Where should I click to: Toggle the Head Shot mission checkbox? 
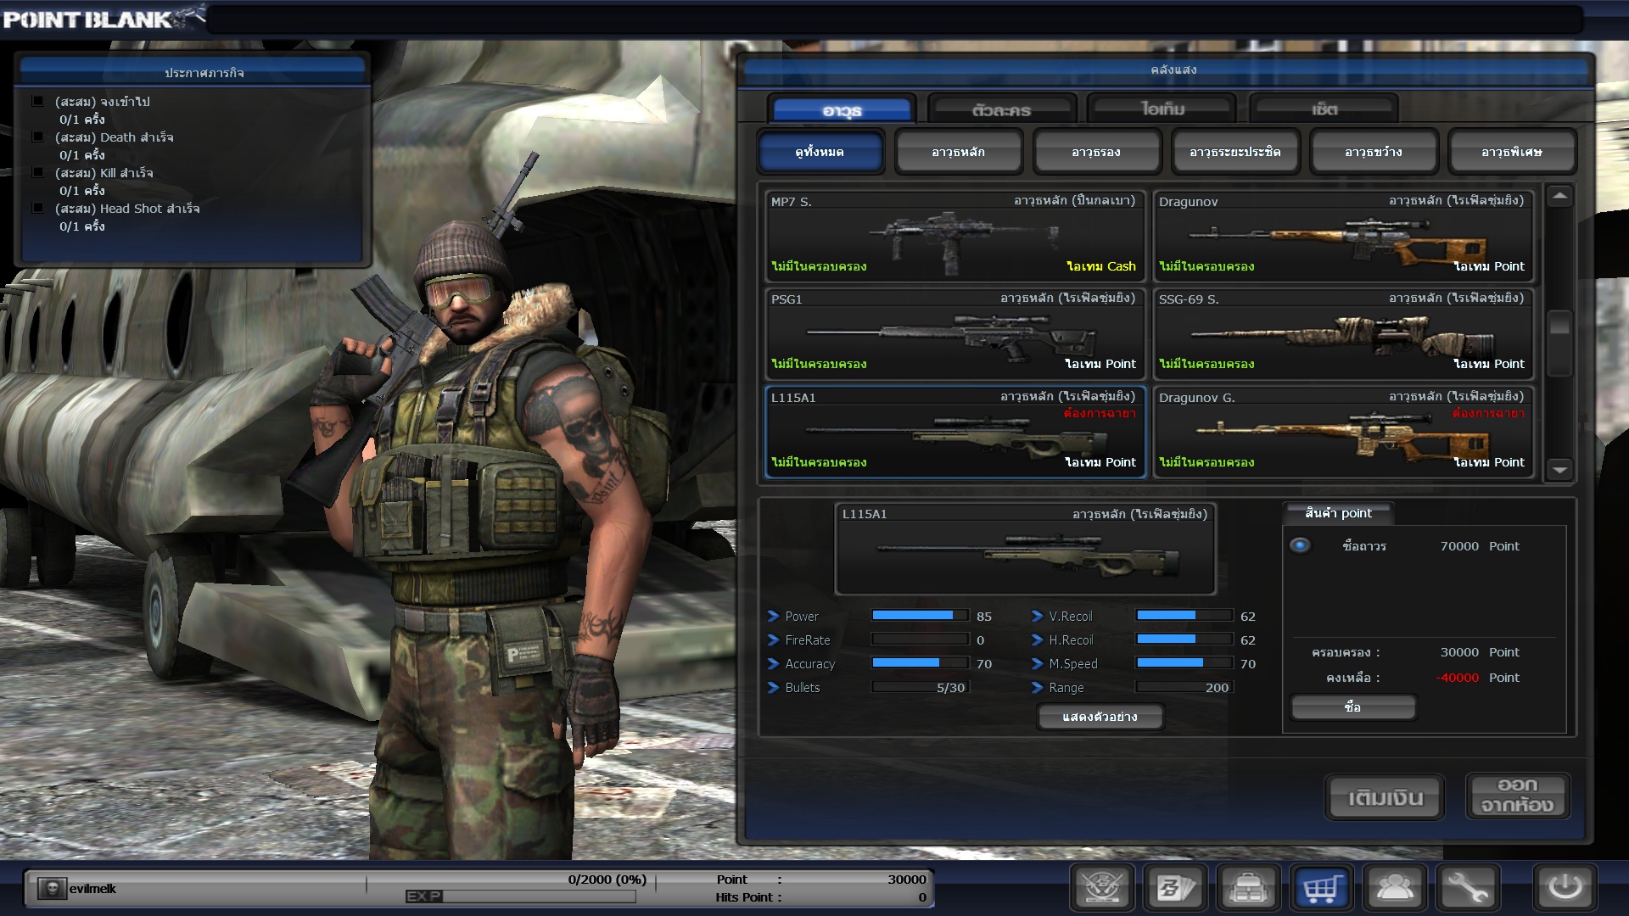click(x=38, y=208)
